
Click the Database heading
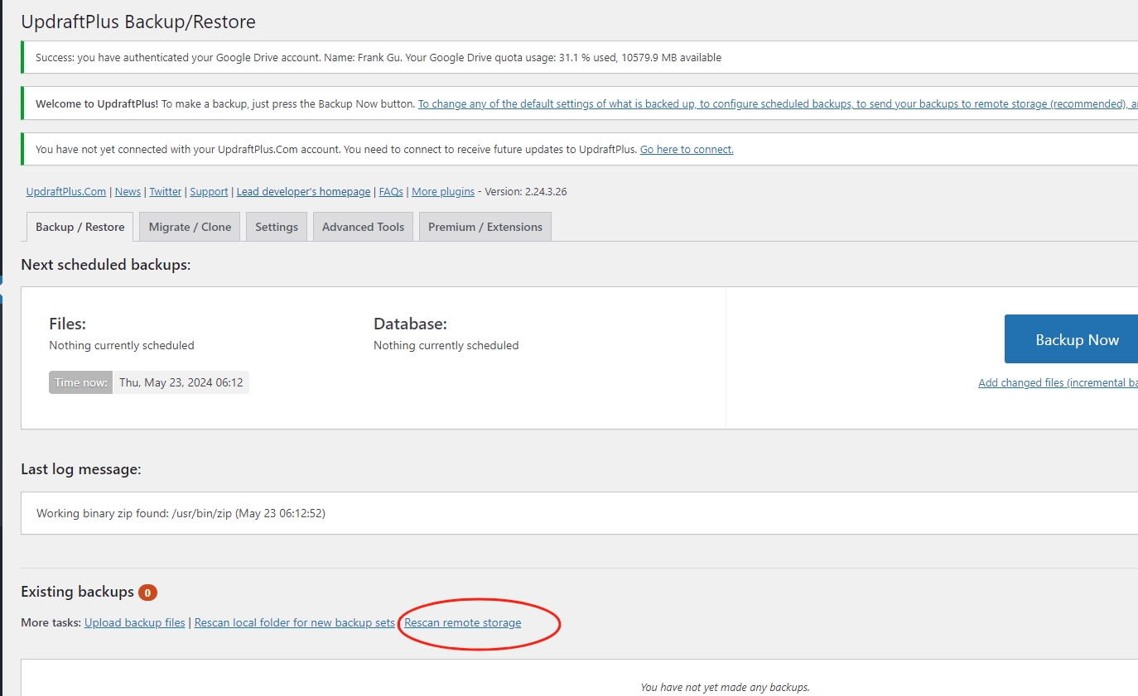[410, 324]
